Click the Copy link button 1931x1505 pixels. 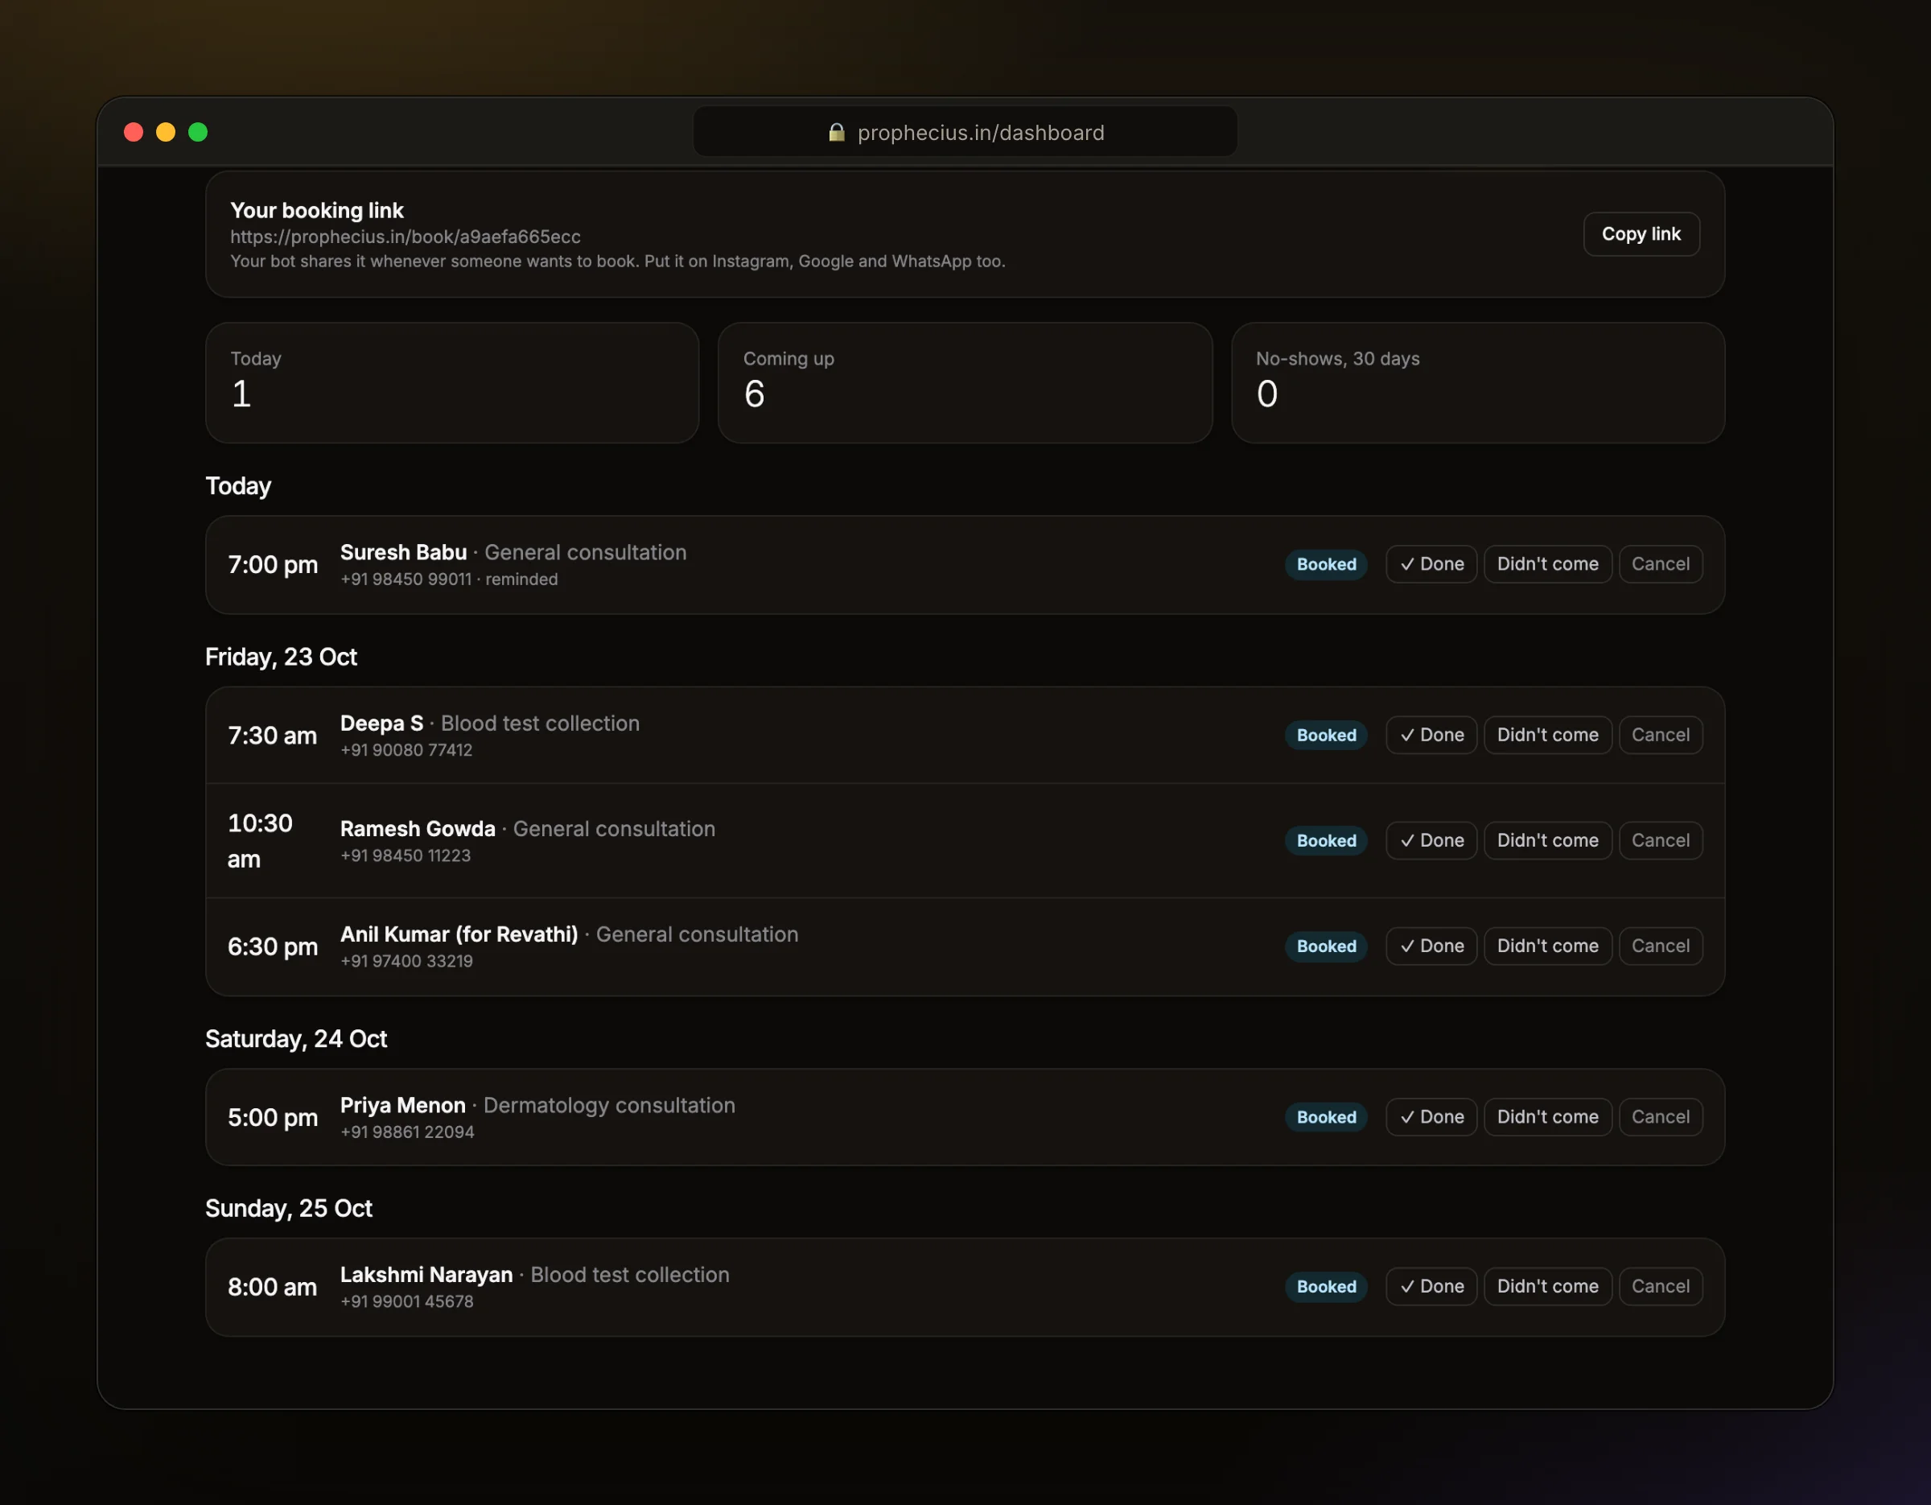pyautogui.click(x=1641, y=234)
